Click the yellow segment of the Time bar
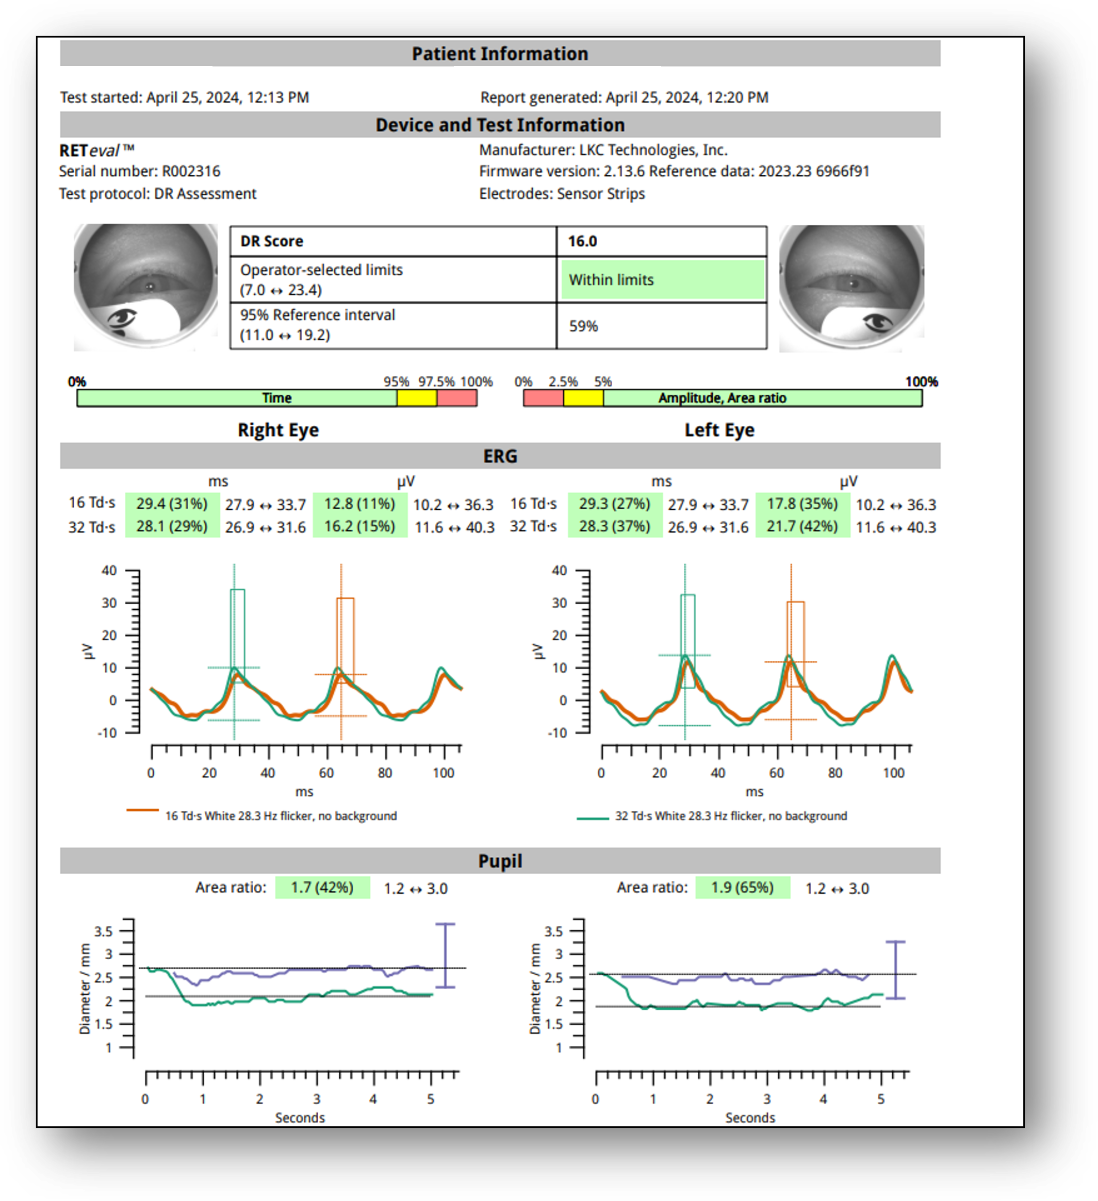The width and height of the screenshot is (1098, 1201). pyautogui.click(x=417, y=398)
